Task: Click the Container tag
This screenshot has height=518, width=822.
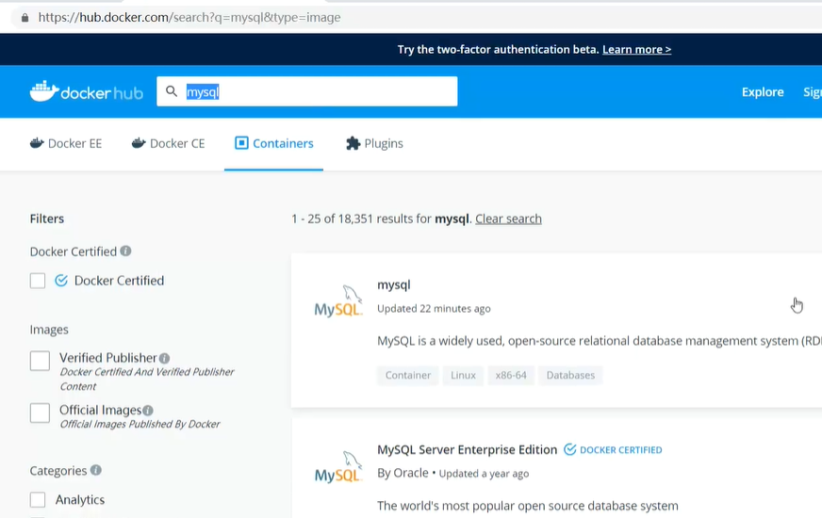Action: [x=408, y=375]
